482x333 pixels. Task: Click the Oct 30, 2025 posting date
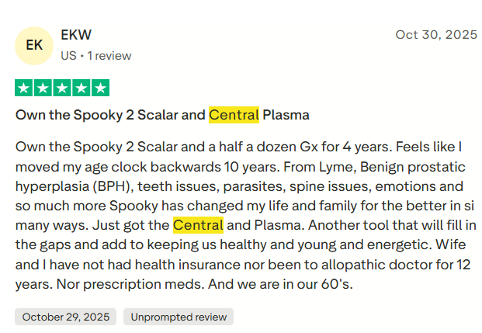[x=436, y=35]
